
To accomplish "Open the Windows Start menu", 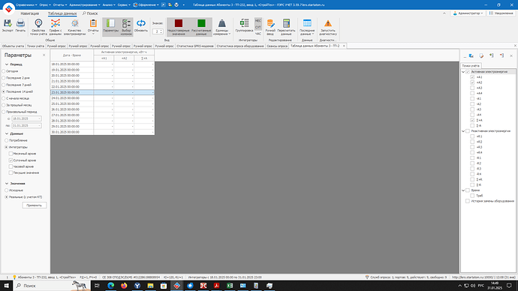I will point(6,286).
